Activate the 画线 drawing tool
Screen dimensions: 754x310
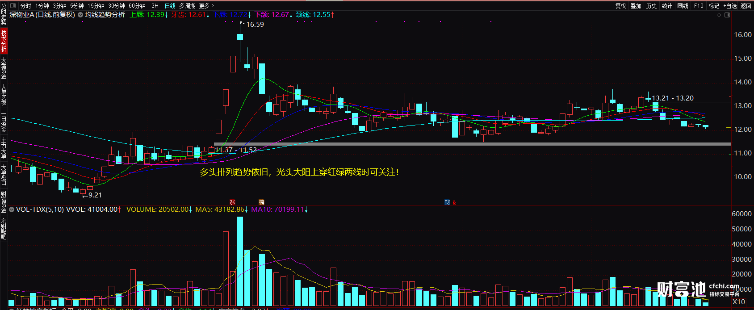pyautogui.click(x=683, y=6)
